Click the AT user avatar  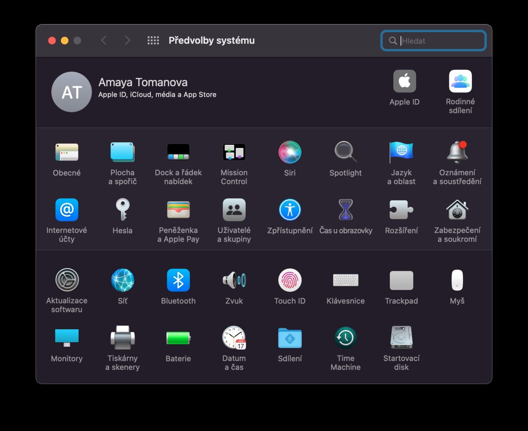[x=71, y=92]
